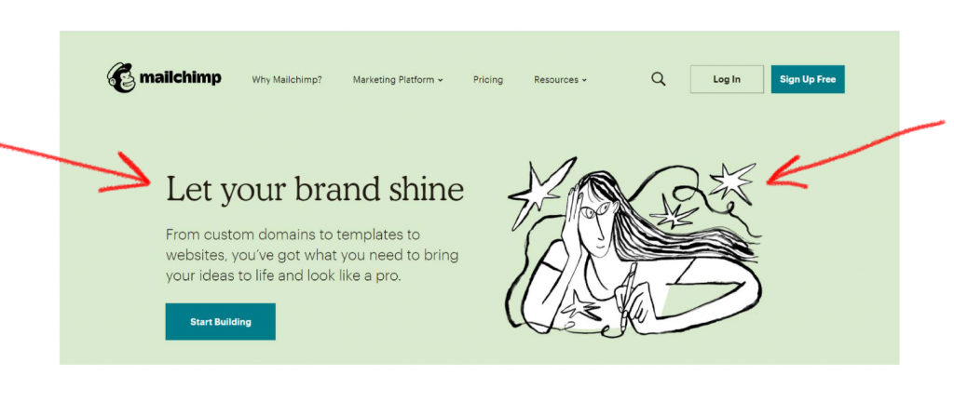The height and width of the screenshot is (402, 954).
Task: Click the "Let your brand shine" headline
Action: 314,189
